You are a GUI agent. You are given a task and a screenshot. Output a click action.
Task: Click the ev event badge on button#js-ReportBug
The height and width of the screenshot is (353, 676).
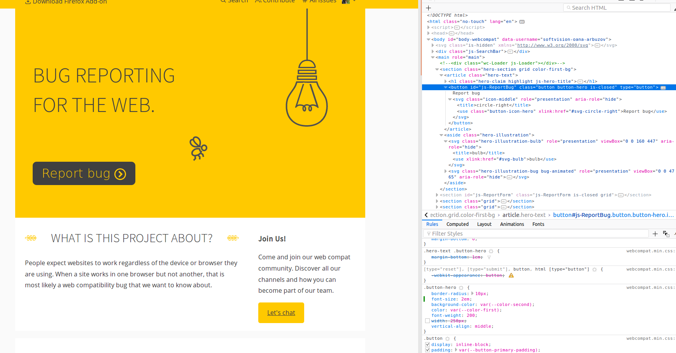click(663, 87)
